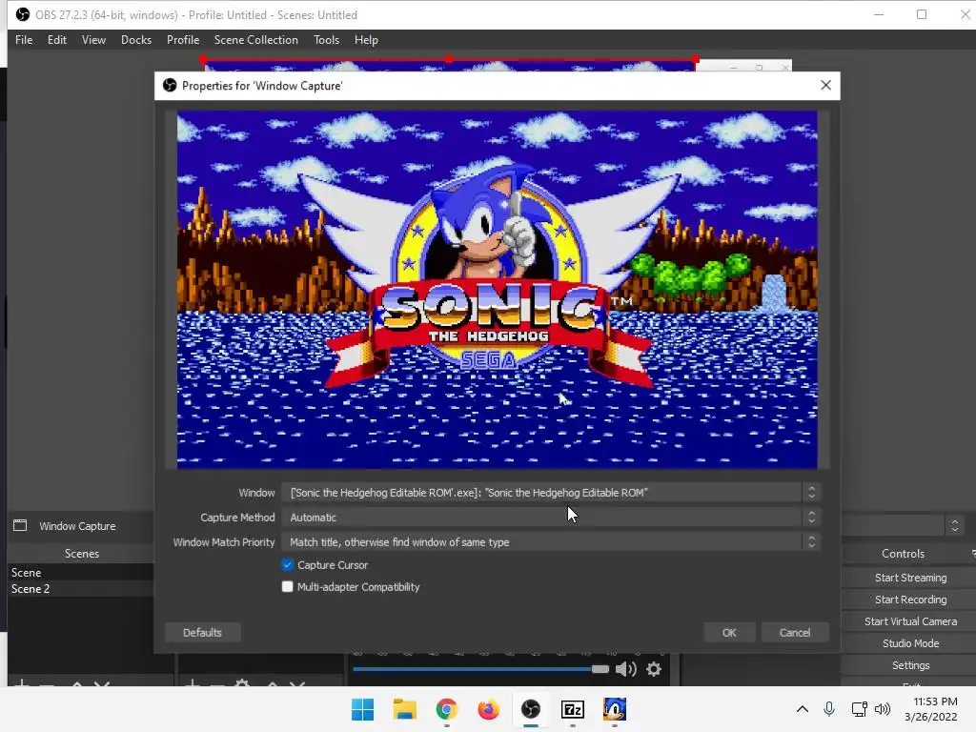Toggle Studio Mode
The image size is (976, 732).
pyautogui.click(x=910, y=643)
